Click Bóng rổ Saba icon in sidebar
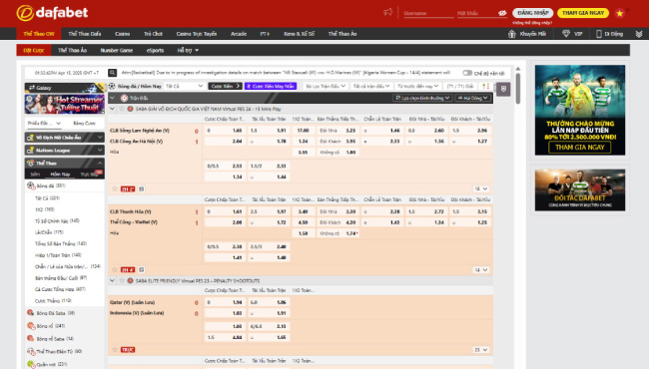The image size is (649, 369). click(31, 338)
